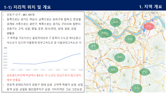Click the chart x-axis label '24.04
Screen dimensions: 166x93
coord(81,70)
